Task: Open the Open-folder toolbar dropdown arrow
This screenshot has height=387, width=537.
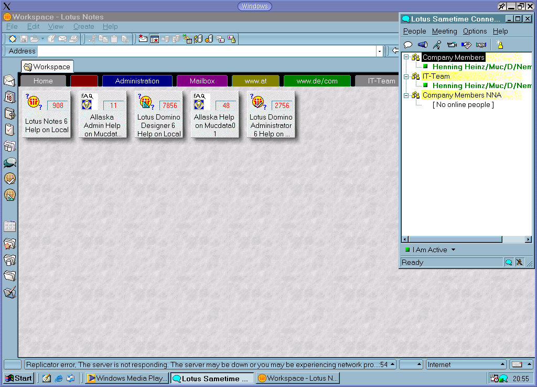Action: click(x=42, y=39)
